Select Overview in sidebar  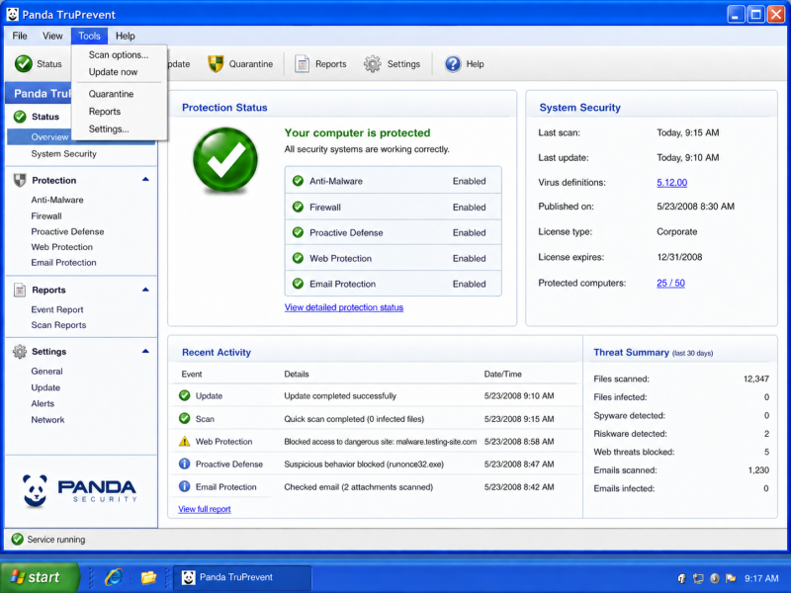click(x=49, y=137)
